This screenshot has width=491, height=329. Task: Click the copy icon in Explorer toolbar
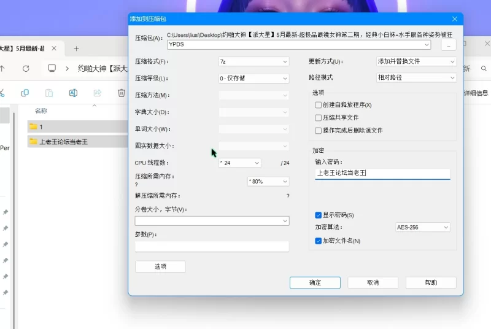pyautogui.click(x=25, y=93)
